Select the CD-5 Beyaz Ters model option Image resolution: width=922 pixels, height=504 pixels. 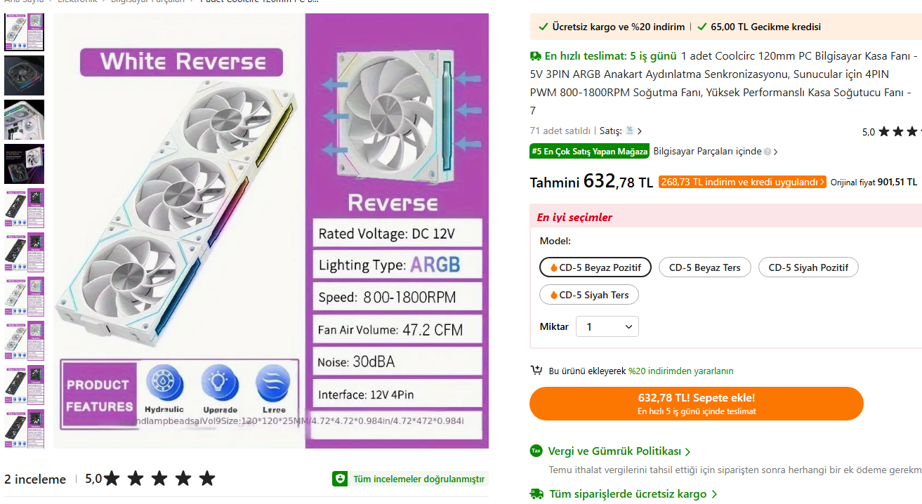point(704,267)
